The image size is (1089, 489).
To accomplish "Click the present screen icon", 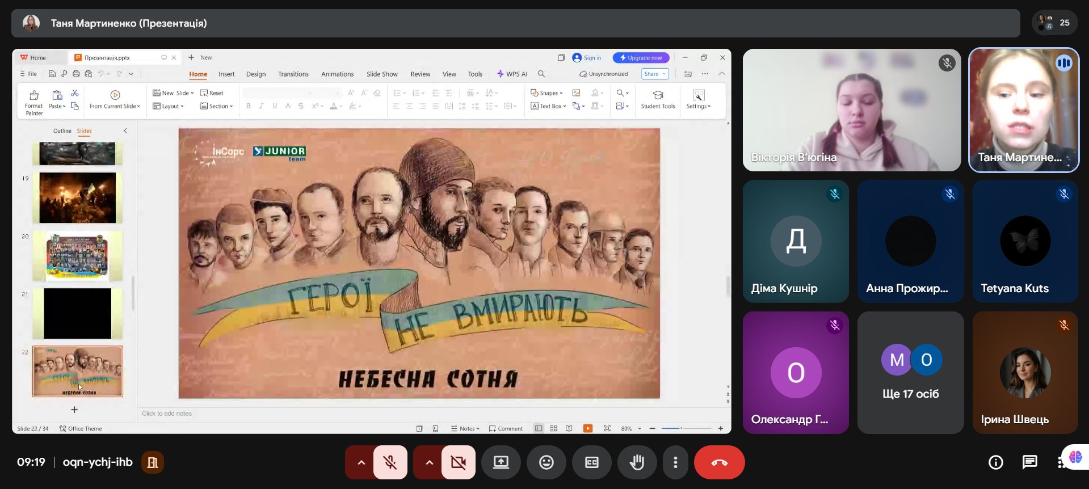I will tap(501, 462).
